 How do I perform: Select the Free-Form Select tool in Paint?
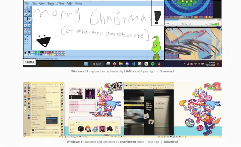click(x=26, y=8)
